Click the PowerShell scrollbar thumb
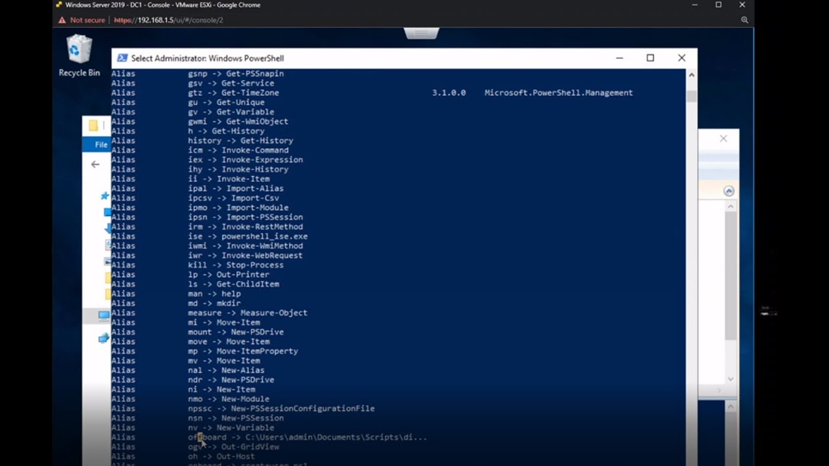 (x=691, y=96)
